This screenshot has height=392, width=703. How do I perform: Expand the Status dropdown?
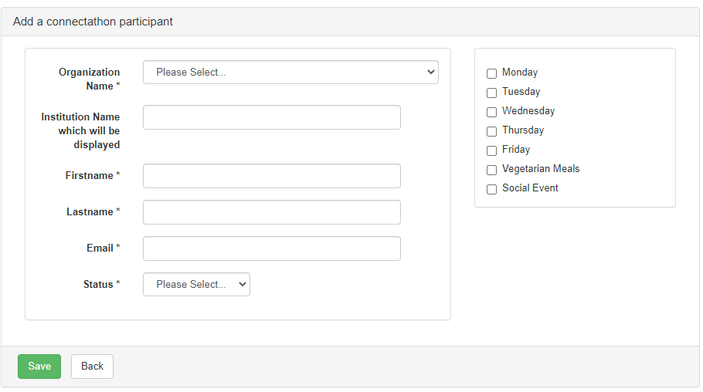pyautogui.click(x=196, y=285)
